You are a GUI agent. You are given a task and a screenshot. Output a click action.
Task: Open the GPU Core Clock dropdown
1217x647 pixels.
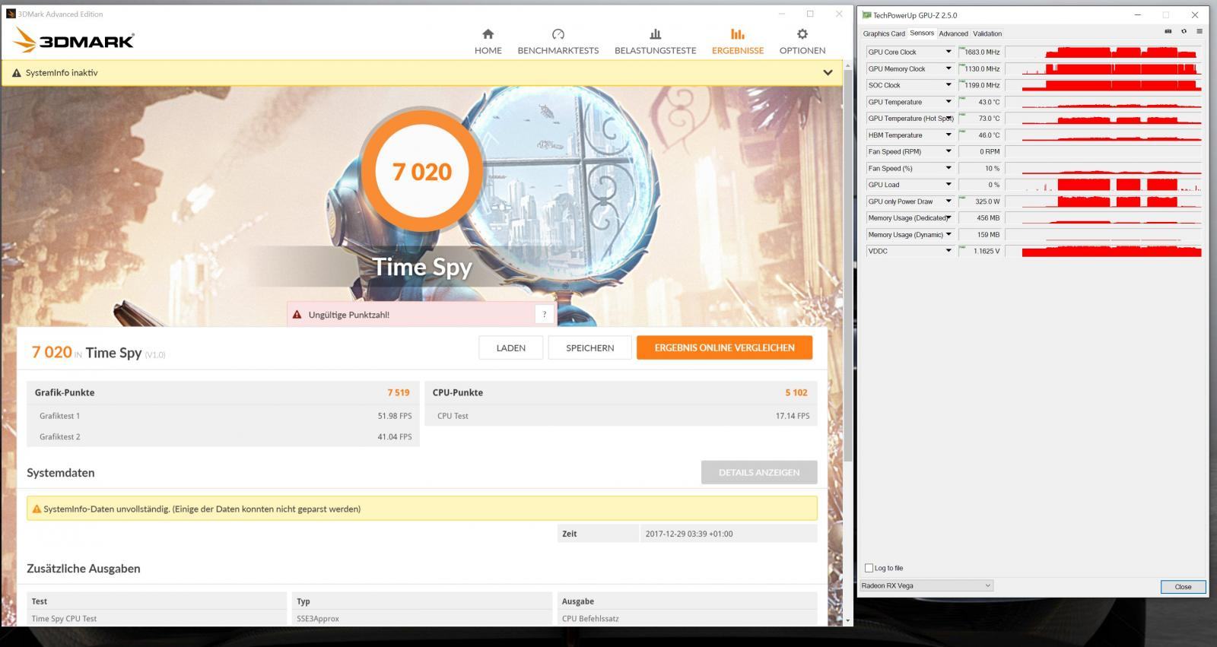pos(948,52)
